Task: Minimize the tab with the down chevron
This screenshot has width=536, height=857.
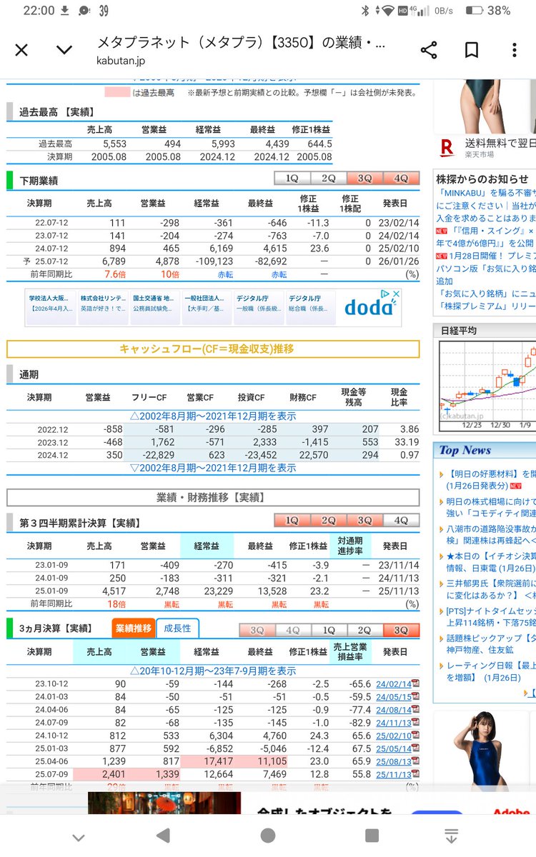Action: 64,50
